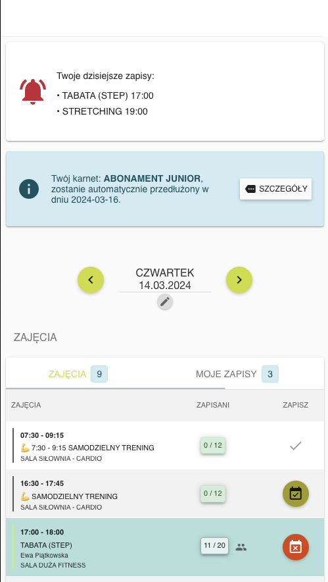Show participants icon for TABATA

(x=241, y=546)
